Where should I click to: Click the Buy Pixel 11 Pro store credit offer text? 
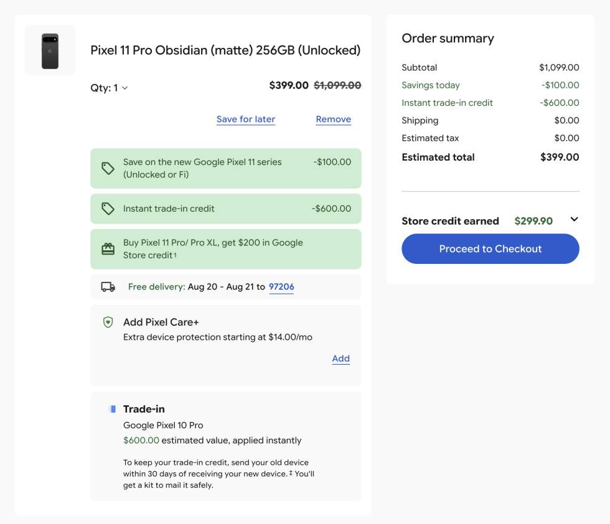[x=213, y=249]
